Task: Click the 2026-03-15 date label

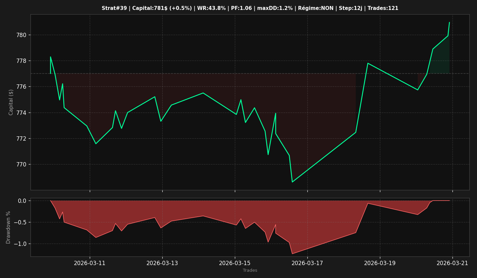Action: pos(235,263)
